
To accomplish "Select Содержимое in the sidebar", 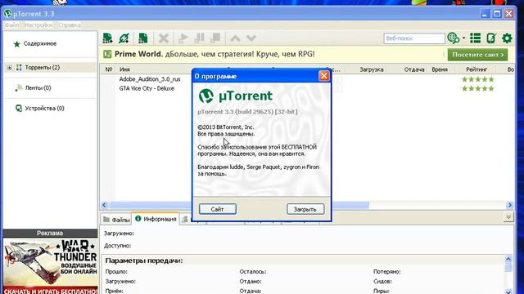I will tap(40, 43).
